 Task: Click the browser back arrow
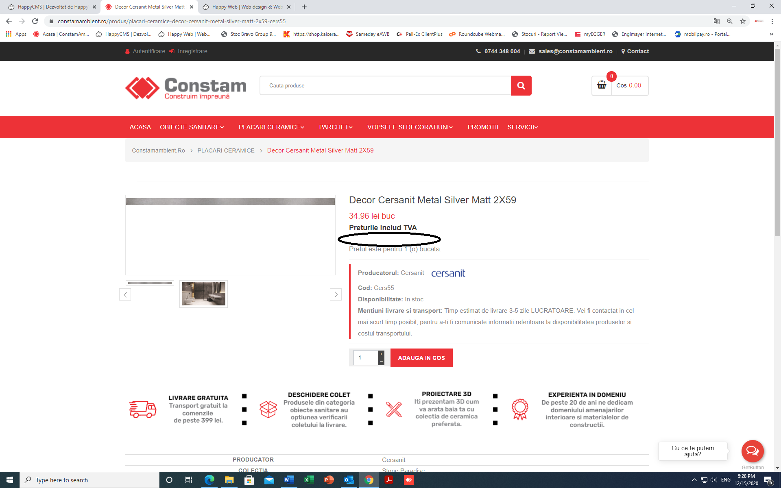(x=9, y=21)
